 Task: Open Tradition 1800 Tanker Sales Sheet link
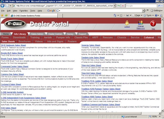[97, 97]
